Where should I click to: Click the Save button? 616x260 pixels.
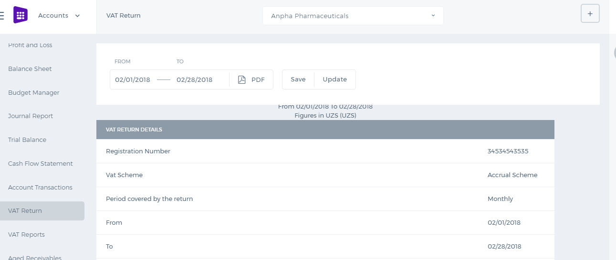(298, 80)
